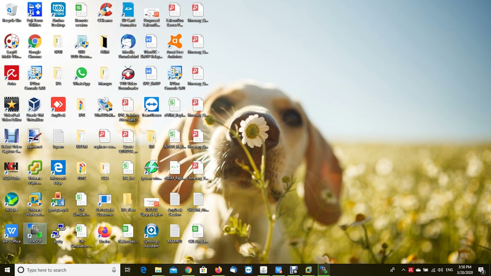491x276 pixels.
Task: Select SD Card Formatter shortcut
Action: pyautogui.click(x=128, y=15)
